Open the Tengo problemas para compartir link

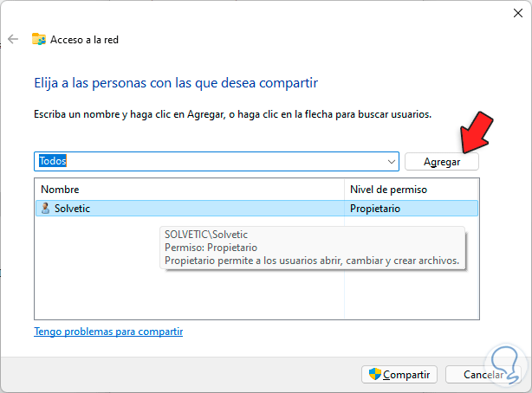108,332
